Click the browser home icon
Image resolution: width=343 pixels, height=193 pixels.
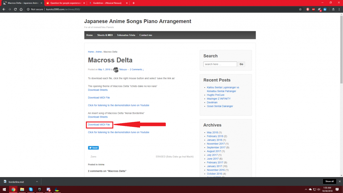tap(21, 9)
